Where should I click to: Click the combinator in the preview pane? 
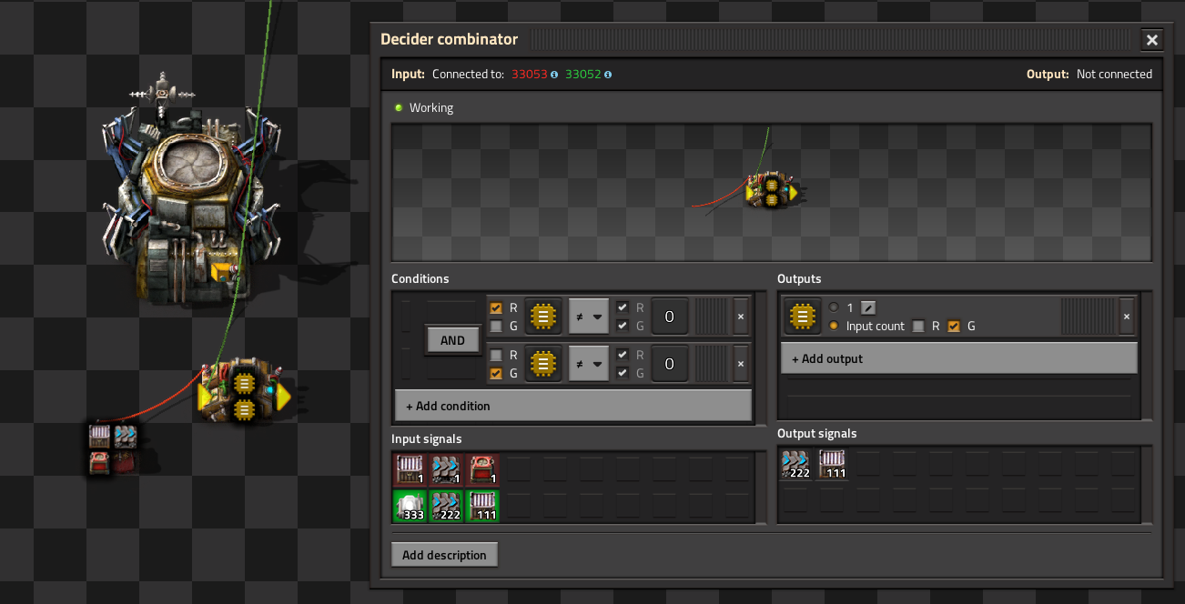[771, 190]
